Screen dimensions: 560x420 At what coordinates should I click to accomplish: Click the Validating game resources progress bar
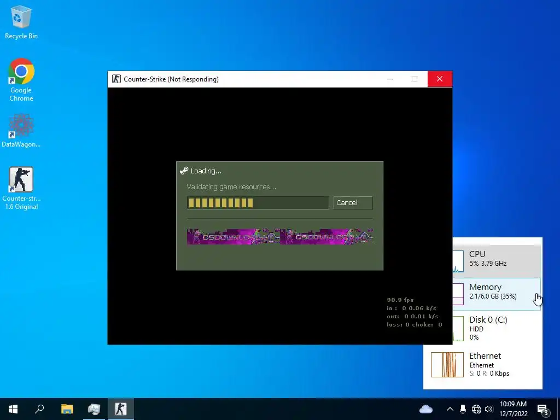pos(258,203)
